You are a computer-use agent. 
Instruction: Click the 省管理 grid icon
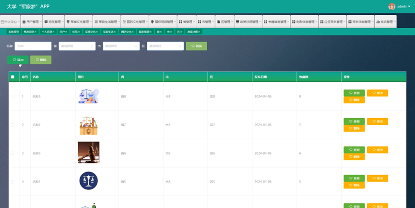(180, 22)
